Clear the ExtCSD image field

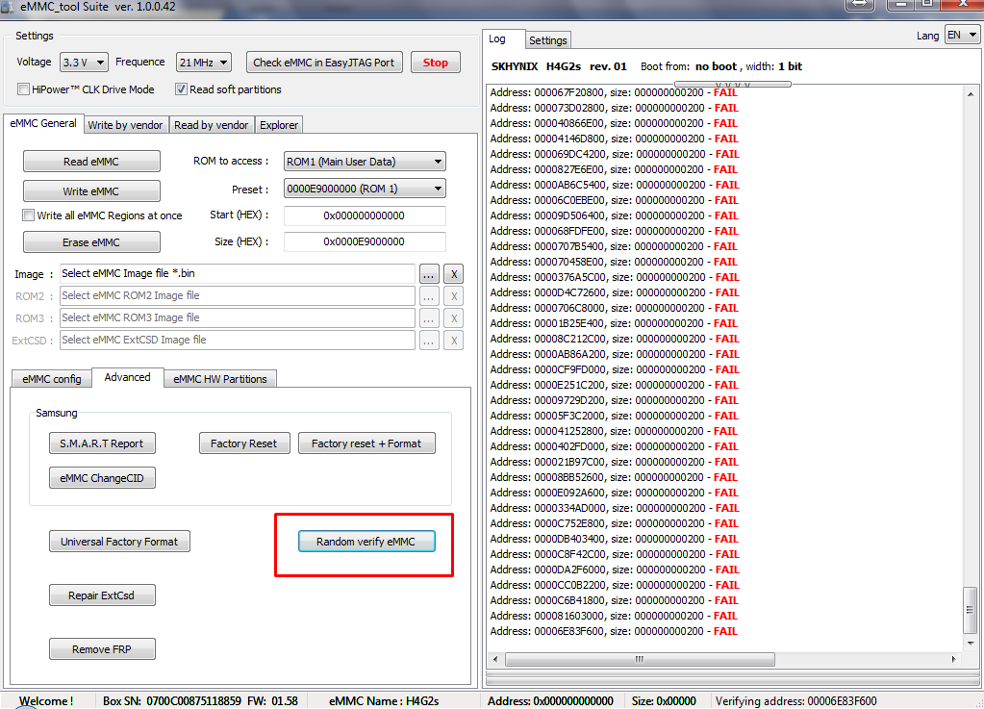click(x=452, y=340)
